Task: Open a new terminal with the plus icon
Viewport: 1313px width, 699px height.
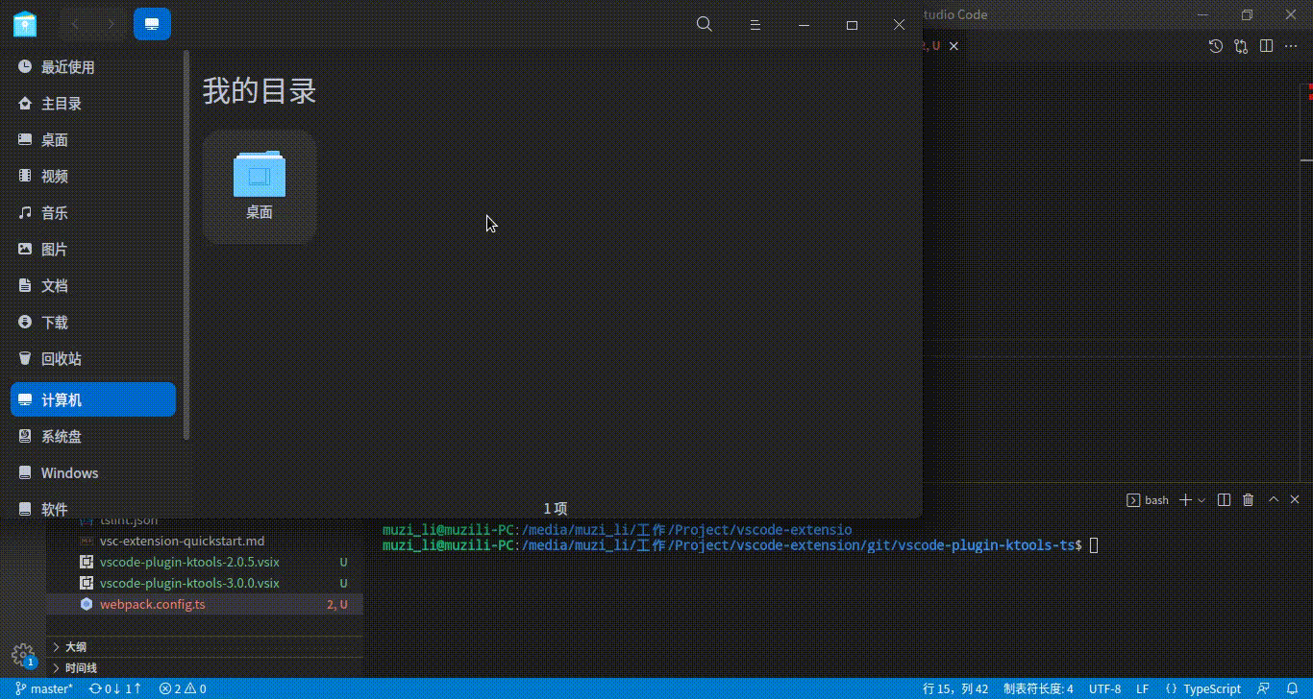Action: click(x=1184, y=499)
